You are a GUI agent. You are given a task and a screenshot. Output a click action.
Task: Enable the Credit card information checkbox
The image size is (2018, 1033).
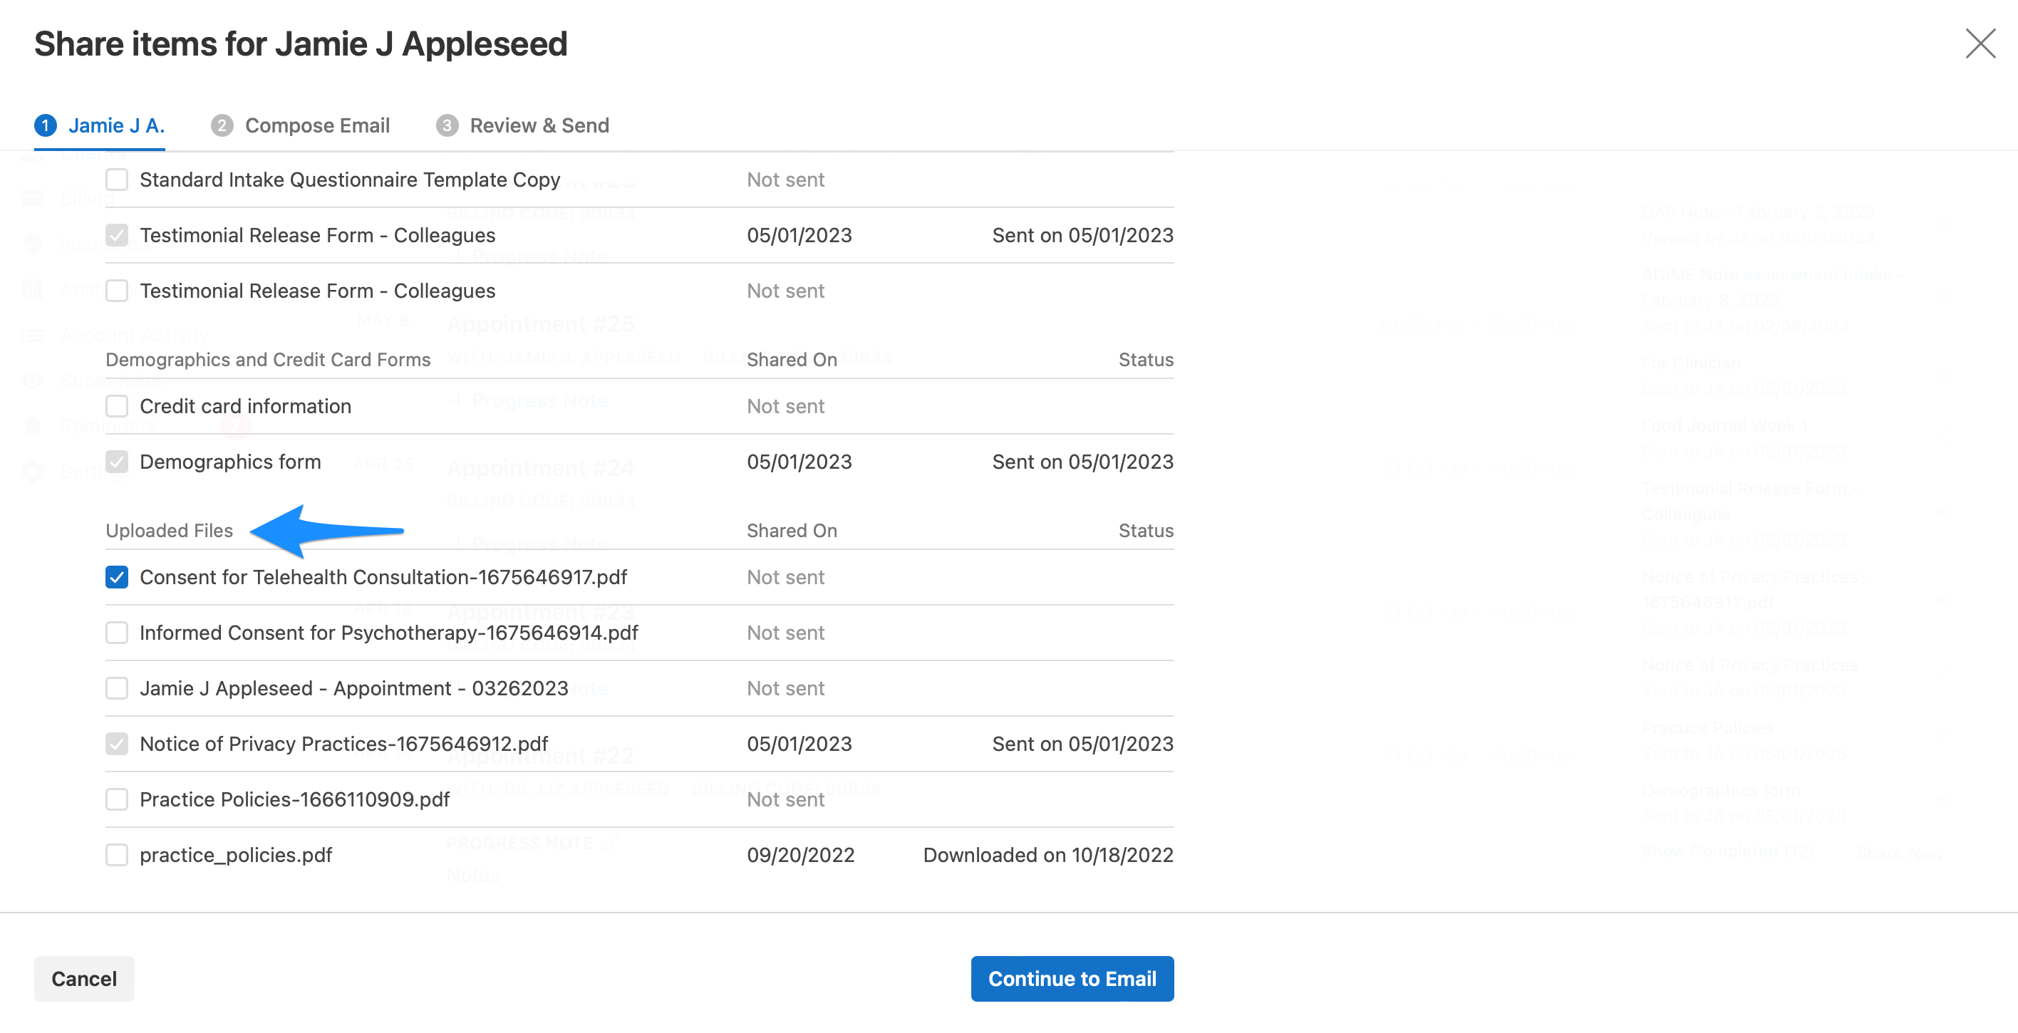pos(117,405)
